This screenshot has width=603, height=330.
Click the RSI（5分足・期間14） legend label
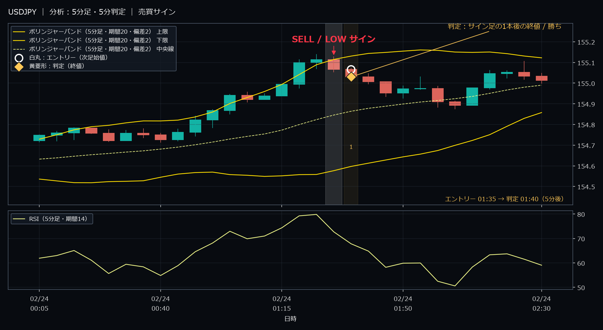click(x=58, y=219)
